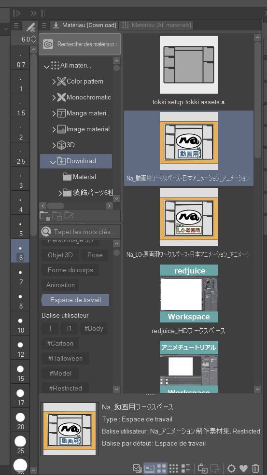Click the material list vertical scrollbar
This screenshot has width=267, height=475.
tap(258, 99)
